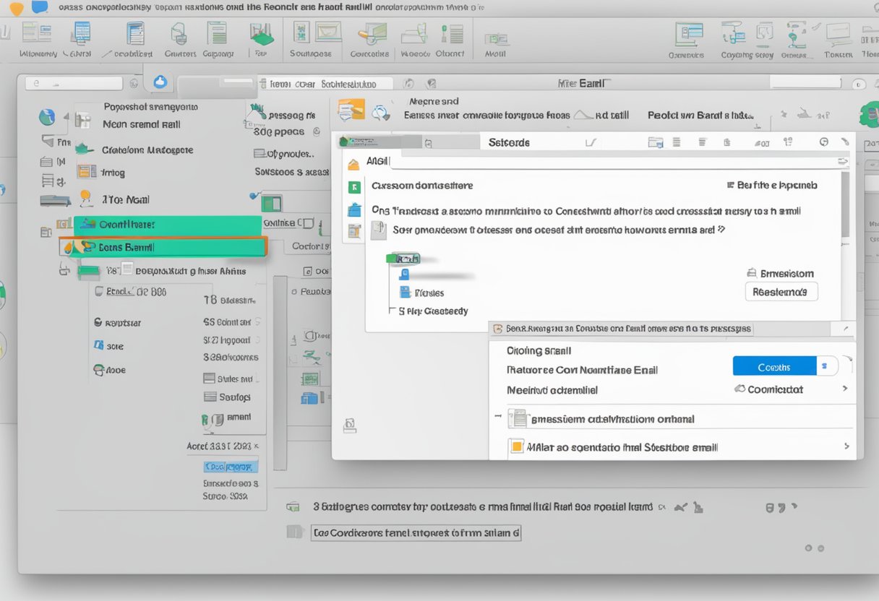The image size is (879, 601).
Task: Select the Eoms Bemil sidebar item
Action: [163, 247]
